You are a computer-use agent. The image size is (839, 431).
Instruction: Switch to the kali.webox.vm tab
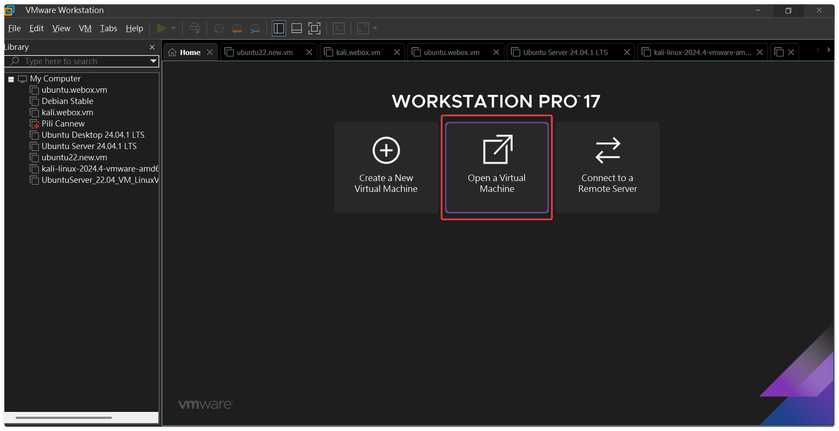358,52
